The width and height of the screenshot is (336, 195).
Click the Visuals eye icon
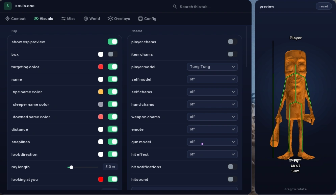(36, 19)
